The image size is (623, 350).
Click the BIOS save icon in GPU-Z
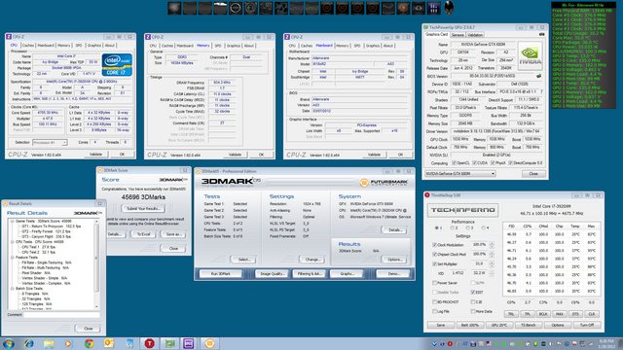point(538,76)
